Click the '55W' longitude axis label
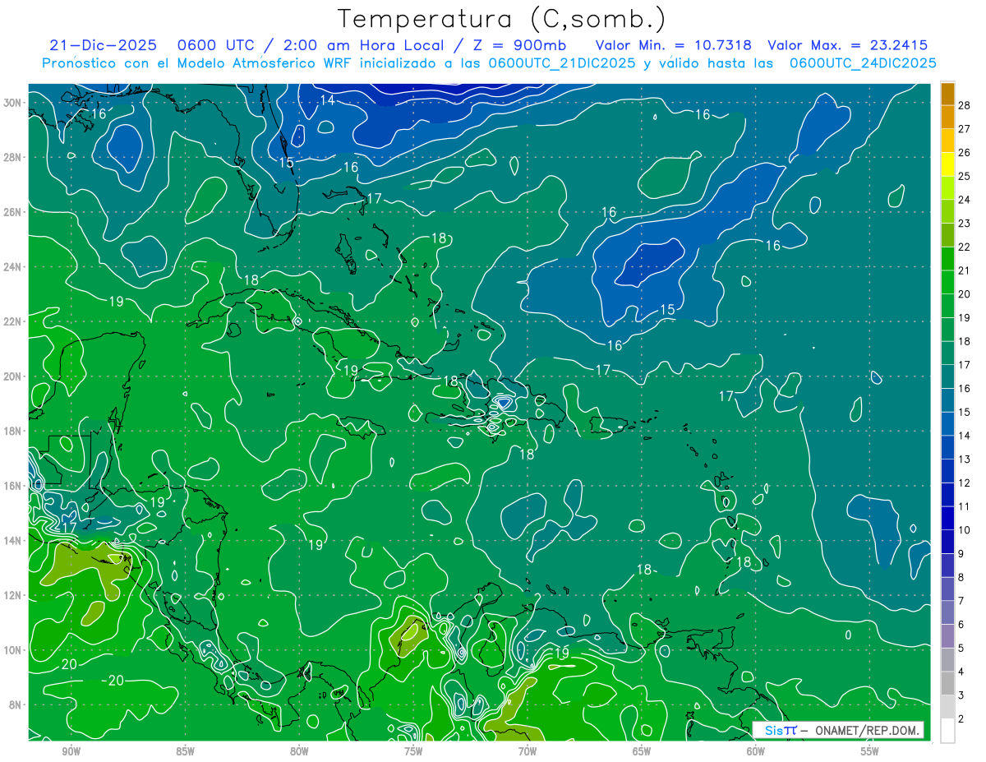 click(870, 750)
